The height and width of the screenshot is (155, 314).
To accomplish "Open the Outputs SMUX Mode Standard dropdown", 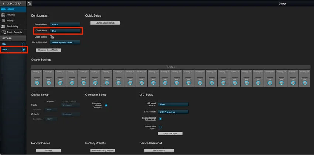I will point(70,115).
